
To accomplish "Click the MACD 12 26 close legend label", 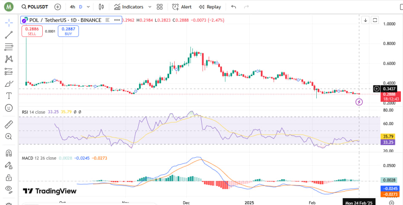I will coord(39,158).
